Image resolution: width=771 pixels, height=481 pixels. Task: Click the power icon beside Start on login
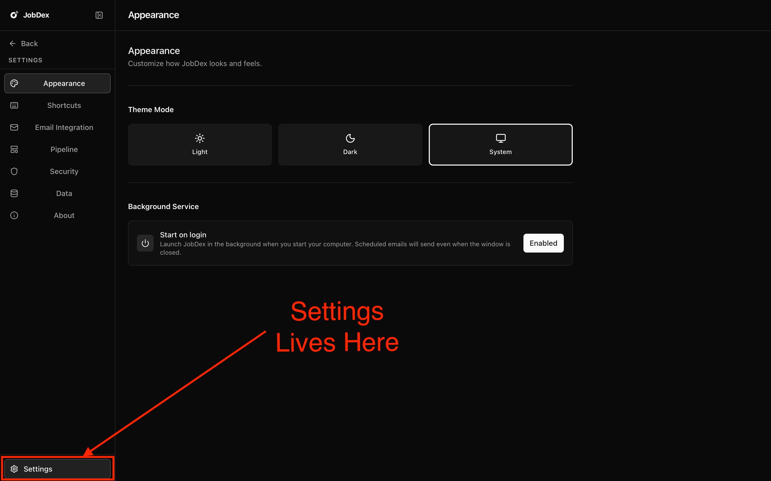[x=145, y=243]
